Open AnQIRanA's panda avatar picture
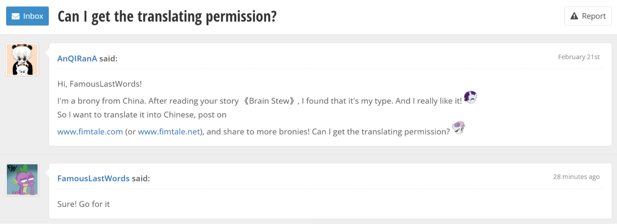The height and width of the screenshot is (224, 617). point(22,60)
